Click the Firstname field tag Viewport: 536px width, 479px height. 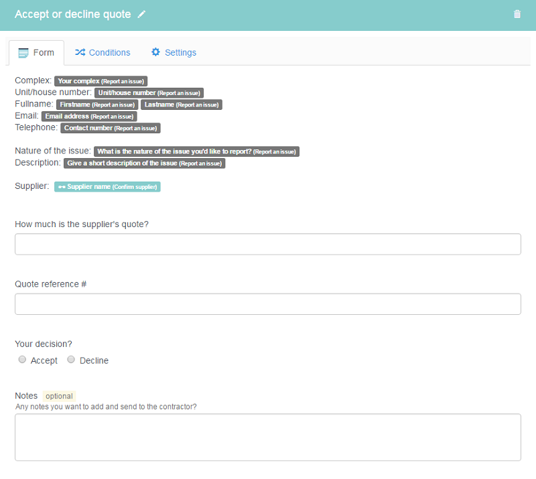97,105
